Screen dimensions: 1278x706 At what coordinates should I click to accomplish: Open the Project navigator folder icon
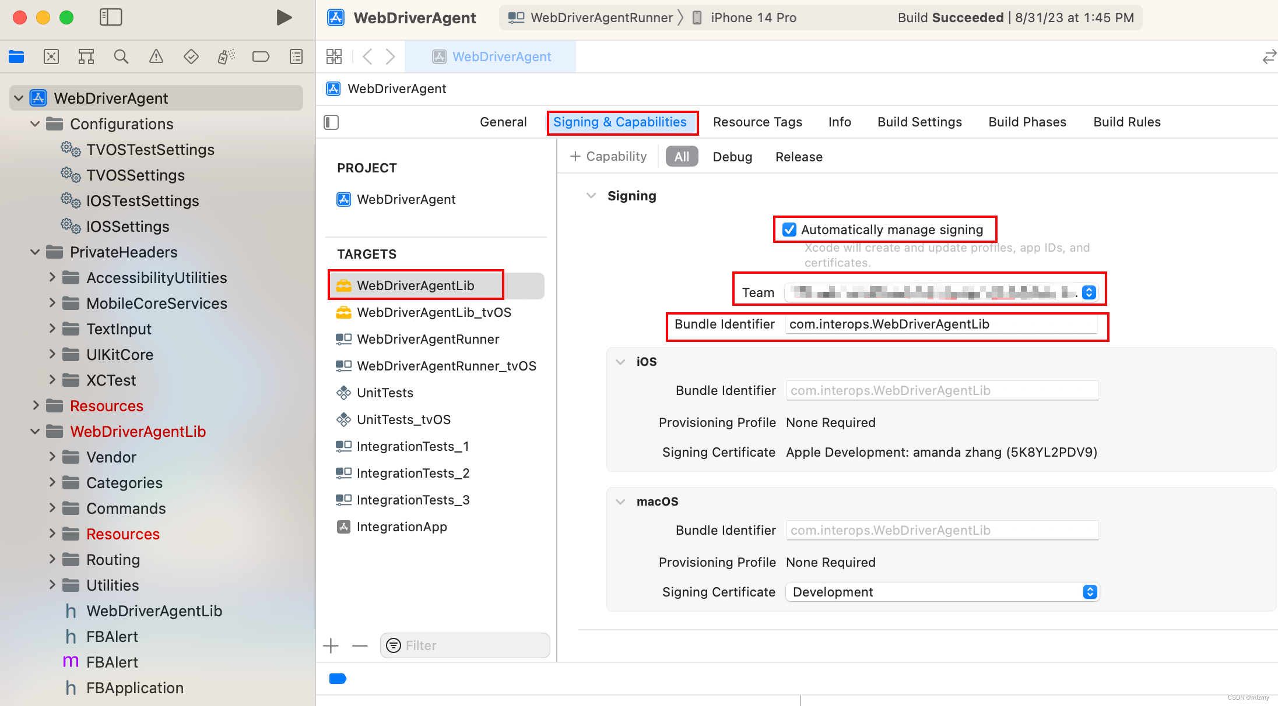16,57
